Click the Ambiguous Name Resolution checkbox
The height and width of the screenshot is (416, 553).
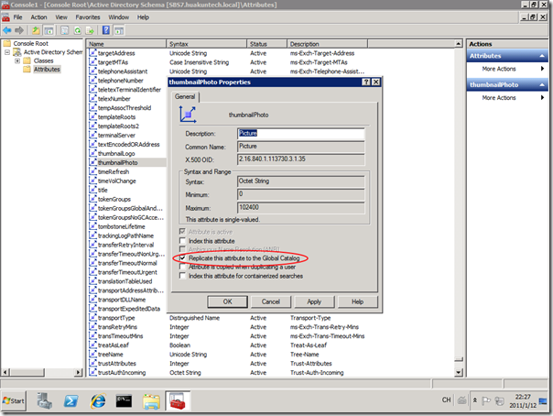click(x=182, y=249)
